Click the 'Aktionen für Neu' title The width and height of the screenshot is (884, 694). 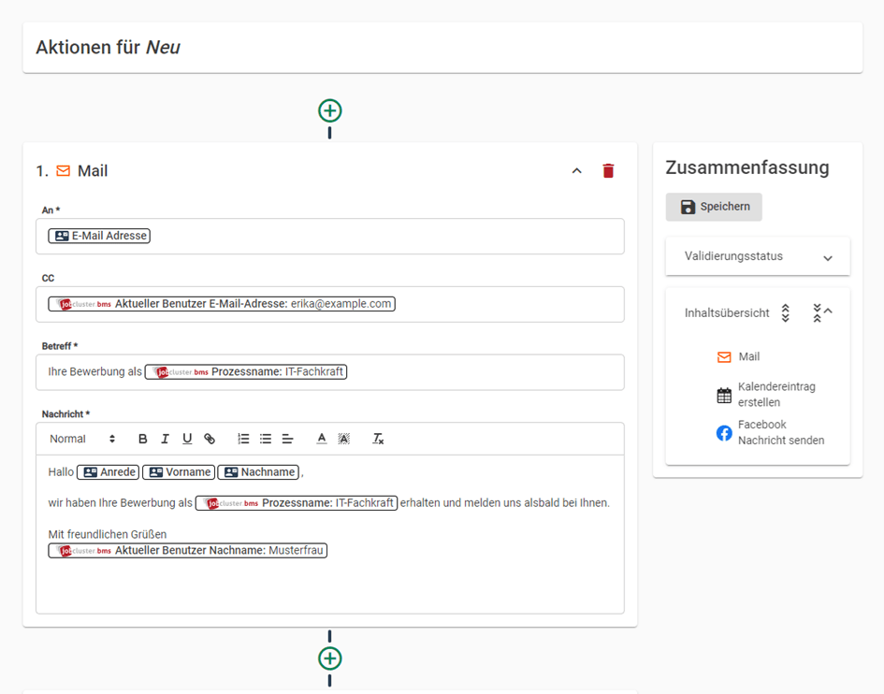pos(108,48)
